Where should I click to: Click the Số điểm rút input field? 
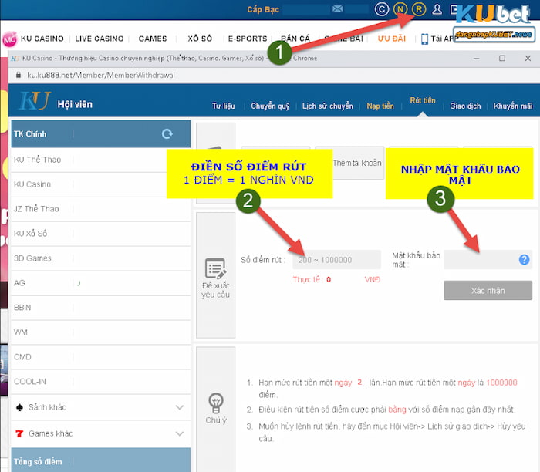pos(336,260)
